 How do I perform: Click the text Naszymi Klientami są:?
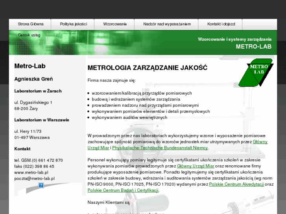(x=109, y=202)
